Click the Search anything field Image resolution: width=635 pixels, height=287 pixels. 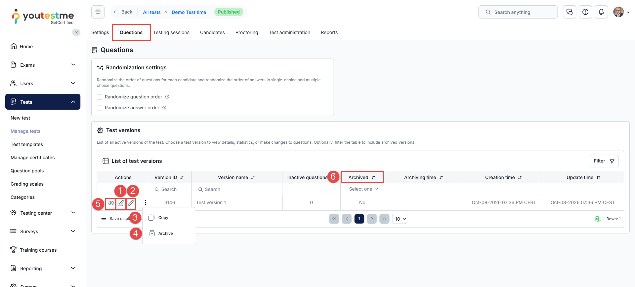(x=518, y=12)
